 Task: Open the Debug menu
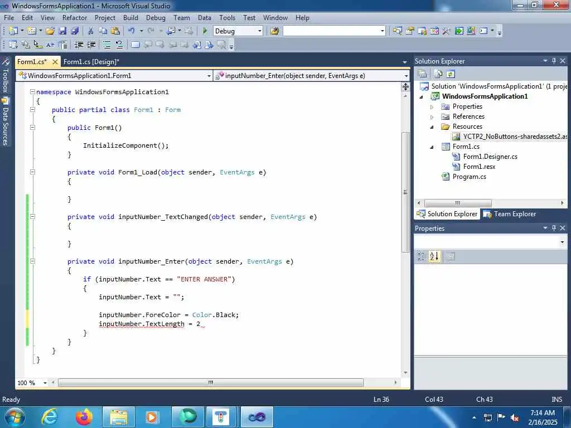pos(156,17)
